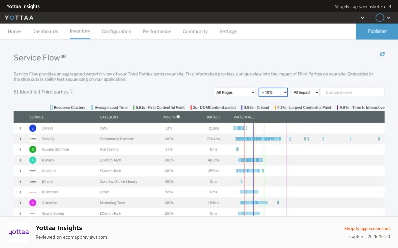This screenshot has height=248, width=398.
Task: Click the Ecommerce Platform category cell
Action: (117, 139)
